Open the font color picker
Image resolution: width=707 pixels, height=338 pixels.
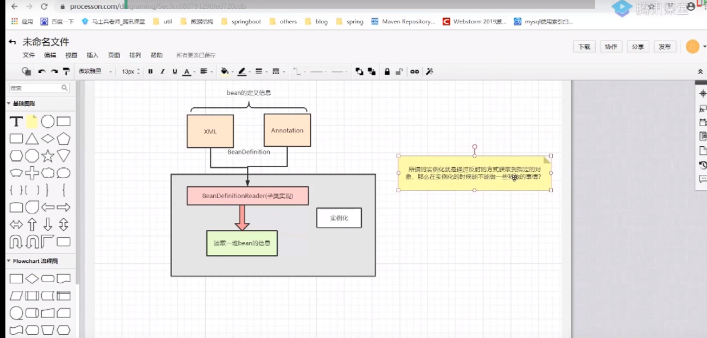point(188,71)
